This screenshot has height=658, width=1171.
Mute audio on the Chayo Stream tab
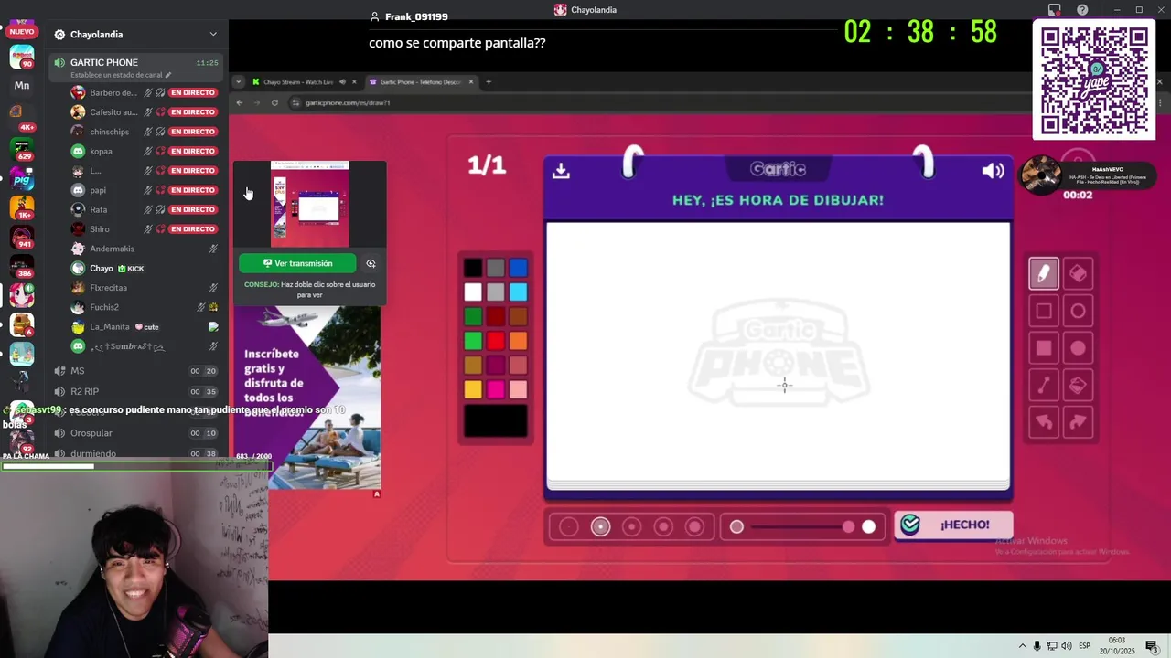(342, 82)
